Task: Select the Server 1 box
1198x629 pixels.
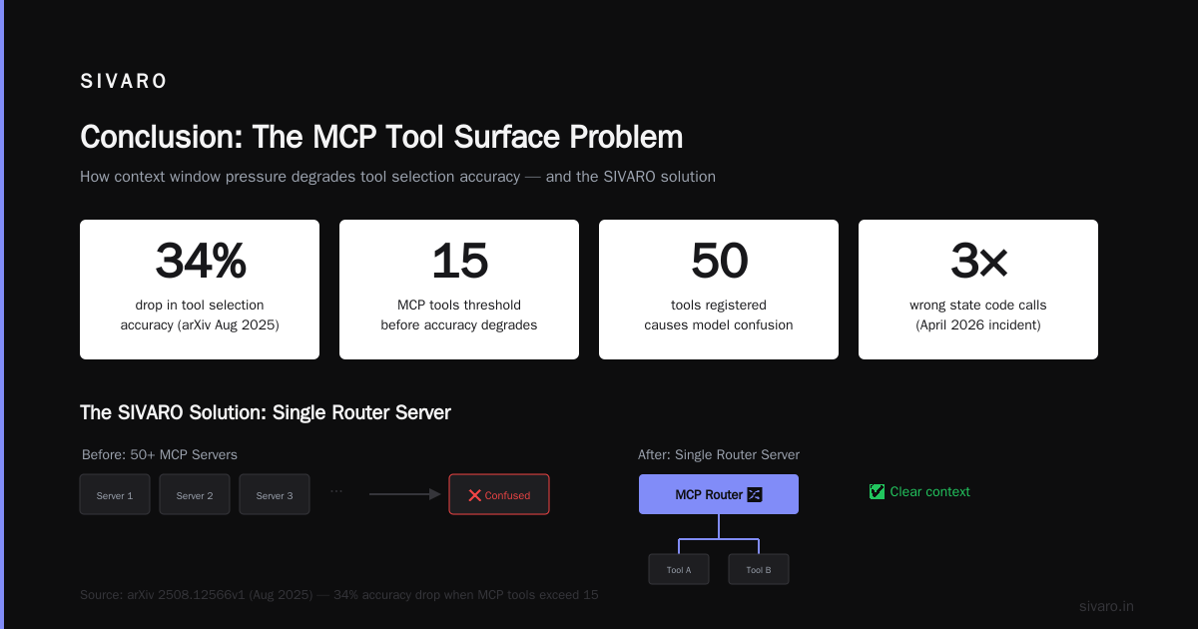Action: point(115,494)
